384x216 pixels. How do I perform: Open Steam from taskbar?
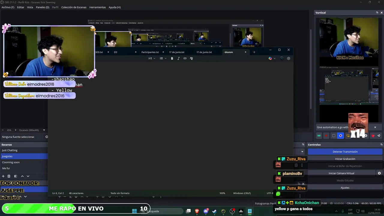pos(214,211)
